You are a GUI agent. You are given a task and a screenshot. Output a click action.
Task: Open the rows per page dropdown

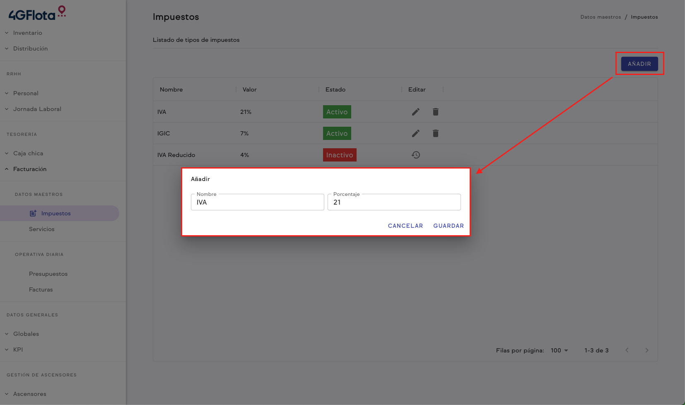(x=559, y=350)
